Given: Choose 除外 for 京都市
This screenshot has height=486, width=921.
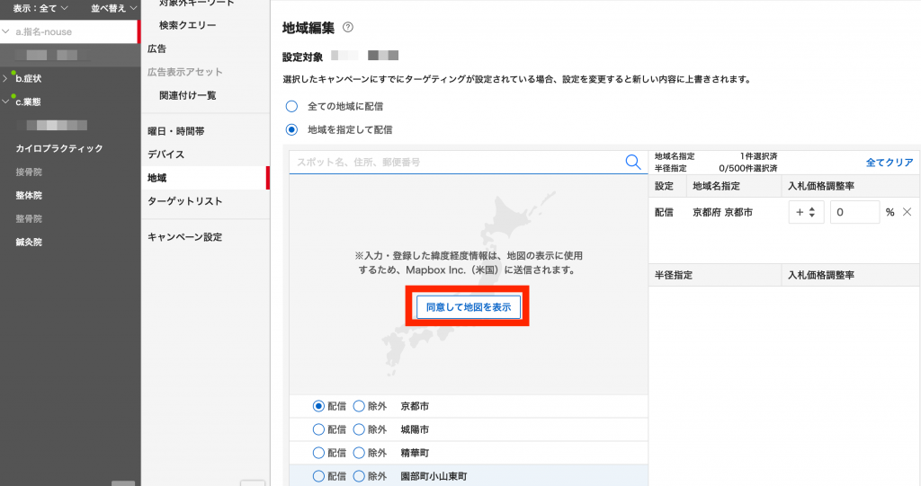Looking at the screenshot, I should (360, 406).
